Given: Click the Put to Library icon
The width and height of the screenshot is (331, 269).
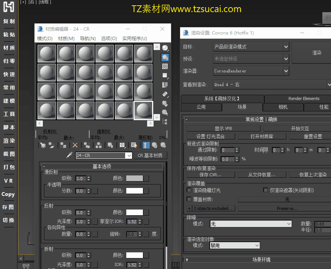Looking at the screenshot, I should coord(110,145).
